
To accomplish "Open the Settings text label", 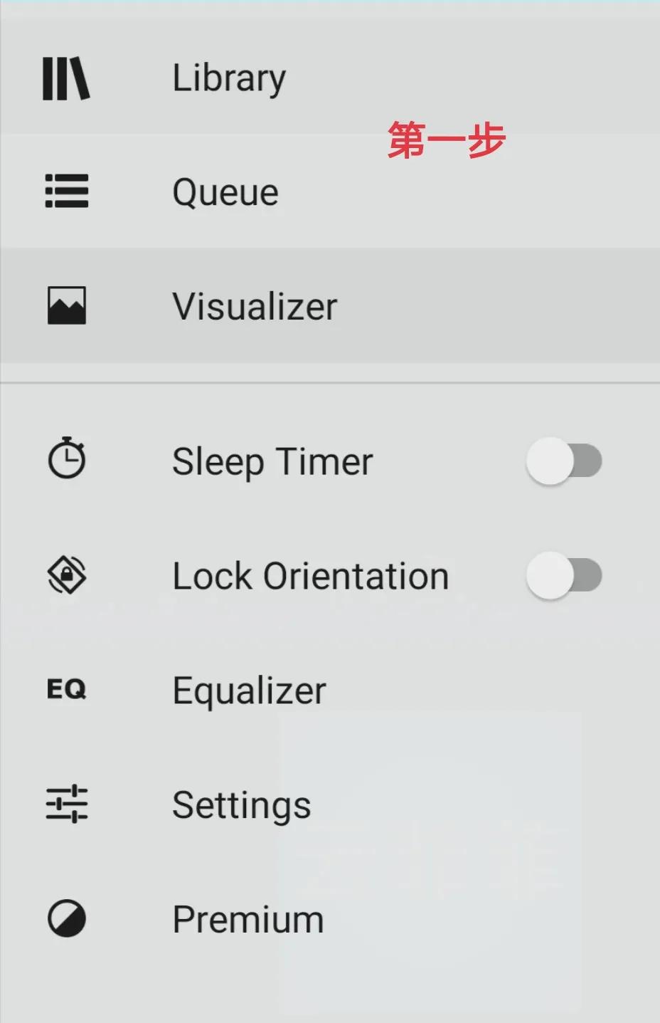I will coord(242,805).
